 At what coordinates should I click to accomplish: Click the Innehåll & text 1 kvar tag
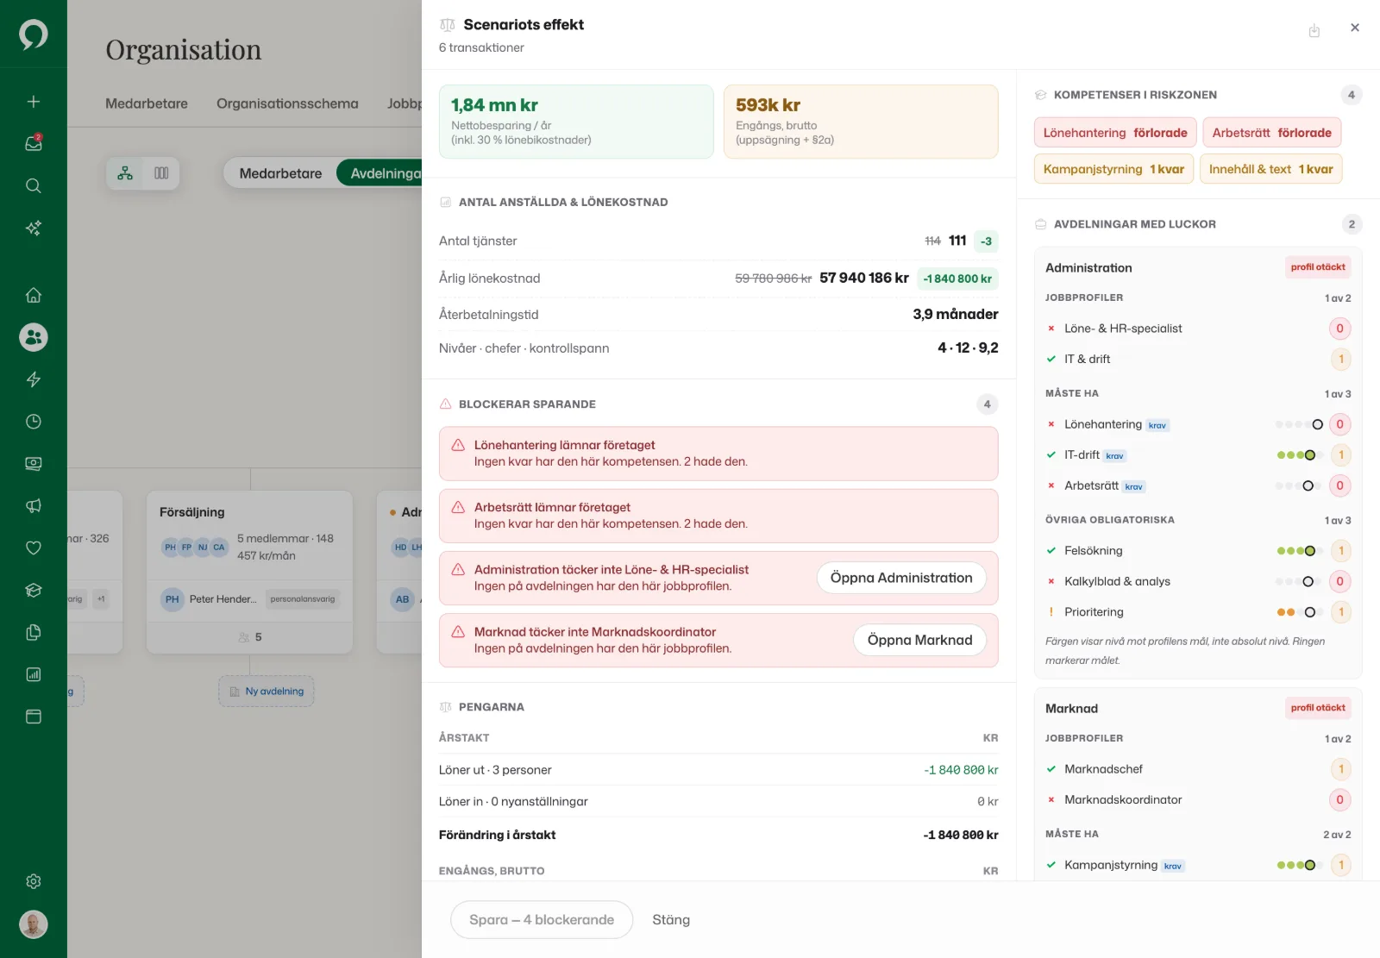(x=1271, y=169)
